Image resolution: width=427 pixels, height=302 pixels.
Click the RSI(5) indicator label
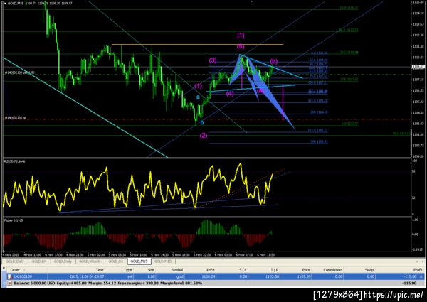click(14, 161)
